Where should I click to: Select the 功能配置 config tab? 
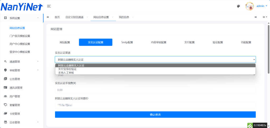246,42
